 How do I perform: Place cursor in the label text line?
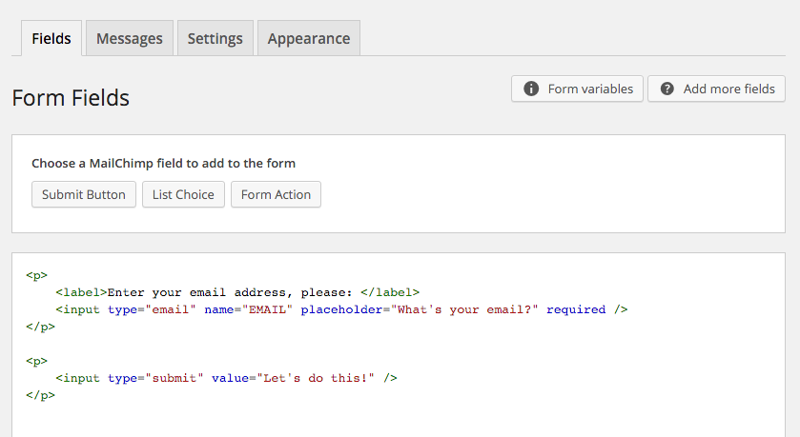(237, 292)
